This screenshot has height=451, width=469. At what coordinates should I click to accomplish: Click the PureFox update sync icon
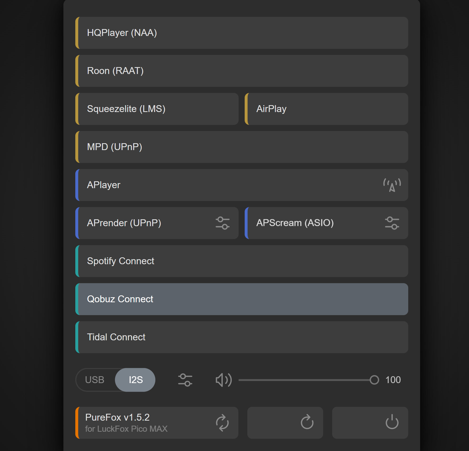(222, 423)
